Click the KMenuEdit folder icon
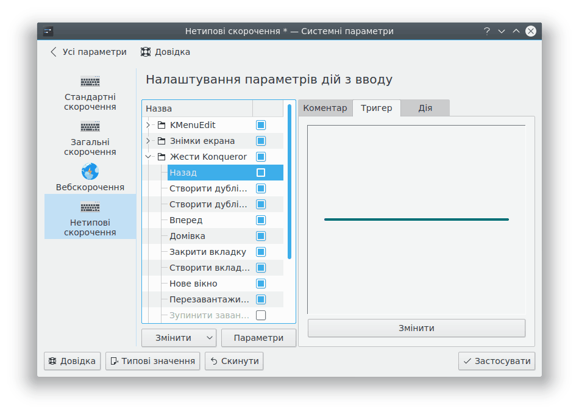Image resolution: width=579 pixels, height=414 pixels. coord(162,125)
